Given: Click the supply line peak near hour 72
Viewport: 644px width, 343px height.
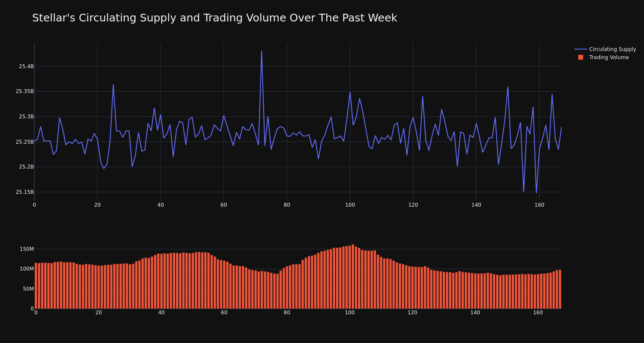Looking at the screenshot, I should (261, 51).
